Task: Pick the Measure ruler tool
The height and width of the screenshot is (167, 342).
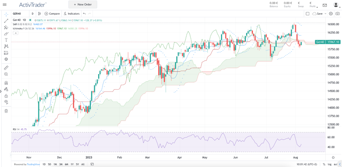Action: click(x=6, y=68)
